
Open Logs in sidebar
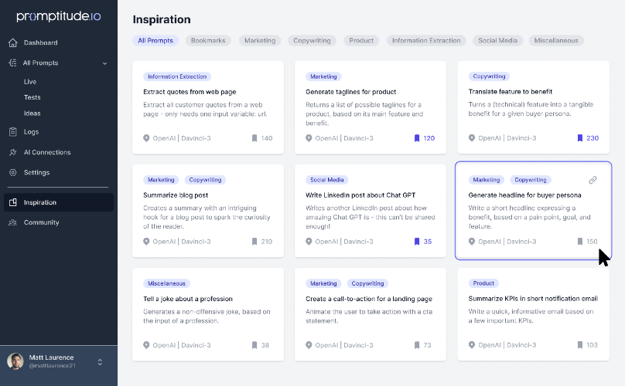31,132
